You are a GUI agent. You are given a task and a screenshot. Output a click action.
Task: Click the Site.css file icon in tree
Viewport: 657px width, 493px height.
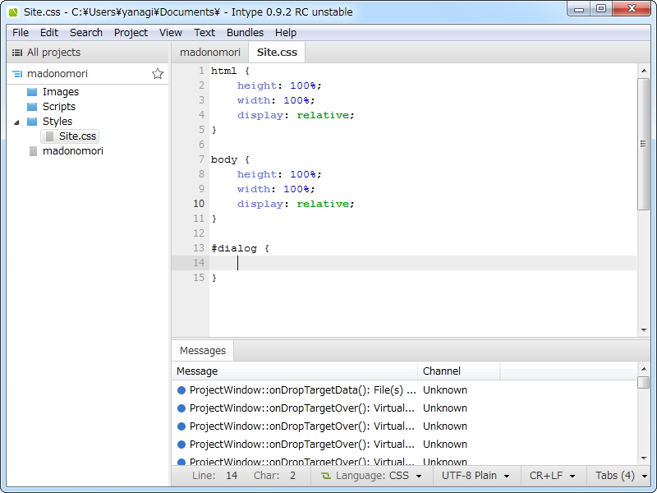49,136
